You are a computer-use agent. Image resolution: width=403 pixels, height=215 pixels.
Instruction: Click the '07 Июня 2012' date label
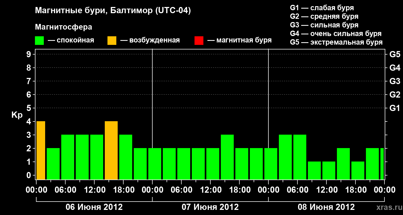[210, 207]
